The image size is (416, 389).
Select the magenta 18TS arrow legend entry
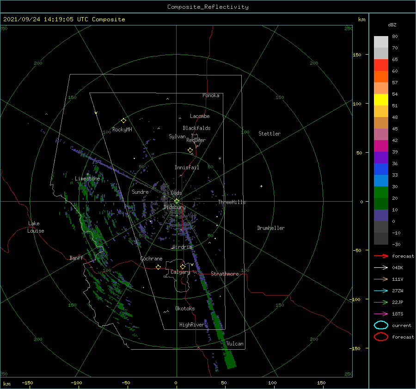(x=381, y=314)
